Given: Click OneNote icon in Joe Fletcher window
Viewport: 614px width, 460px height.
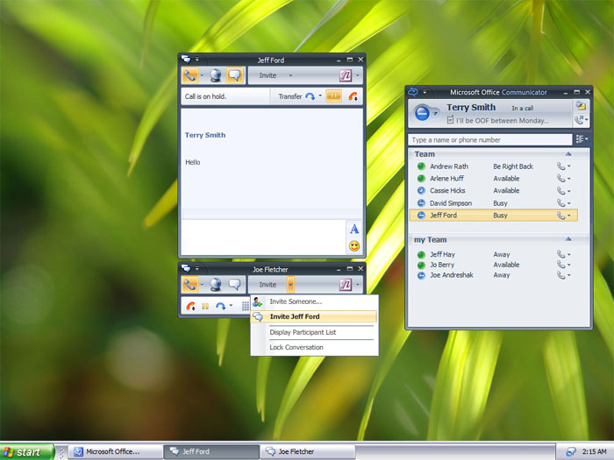Looking at the screenshot, I should [346, 285].
